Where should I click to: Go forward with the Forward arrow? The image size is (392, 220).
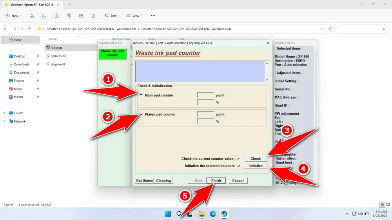point(15,29)
